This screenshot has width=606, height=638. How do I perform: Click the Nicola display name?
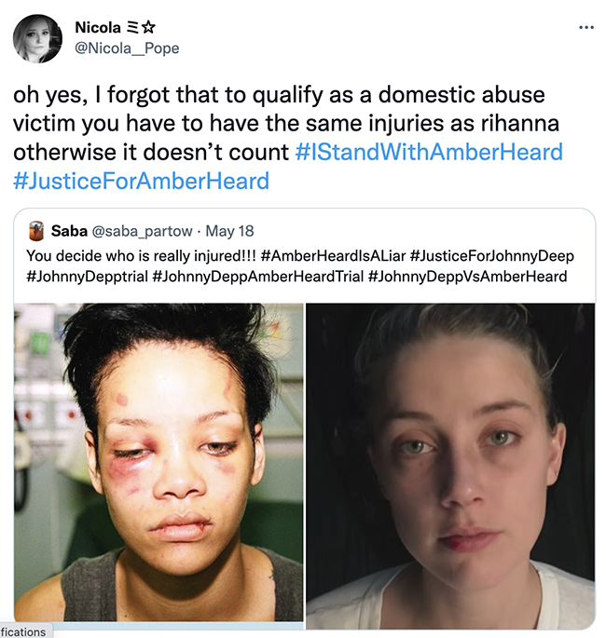coord(98,27)
